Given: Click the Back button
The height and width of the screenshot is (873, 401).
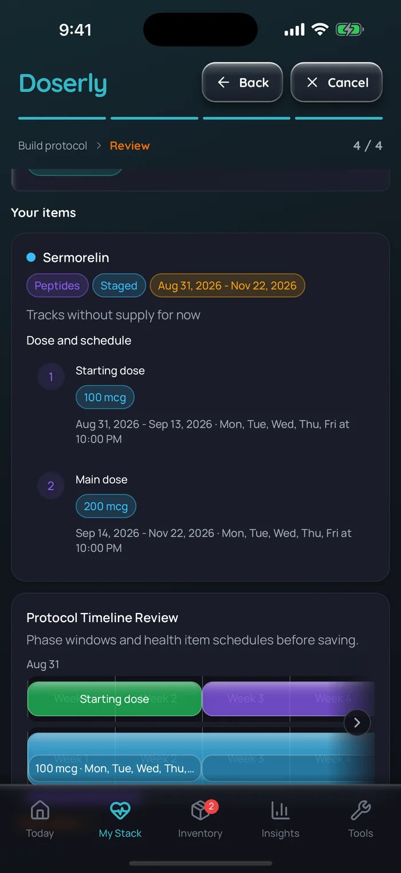Looking at the screenshot, I should click(x=242, y=83).
